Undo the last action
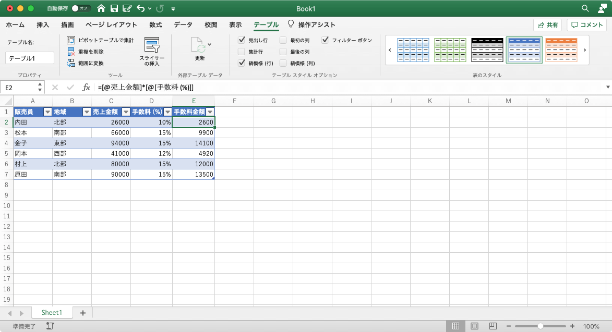612x332 pixels. pyautogui.click(x=141, y=8)
